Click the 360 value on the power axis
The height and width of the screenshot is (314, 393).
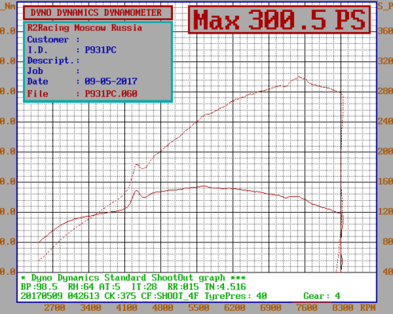coord(385,31)
